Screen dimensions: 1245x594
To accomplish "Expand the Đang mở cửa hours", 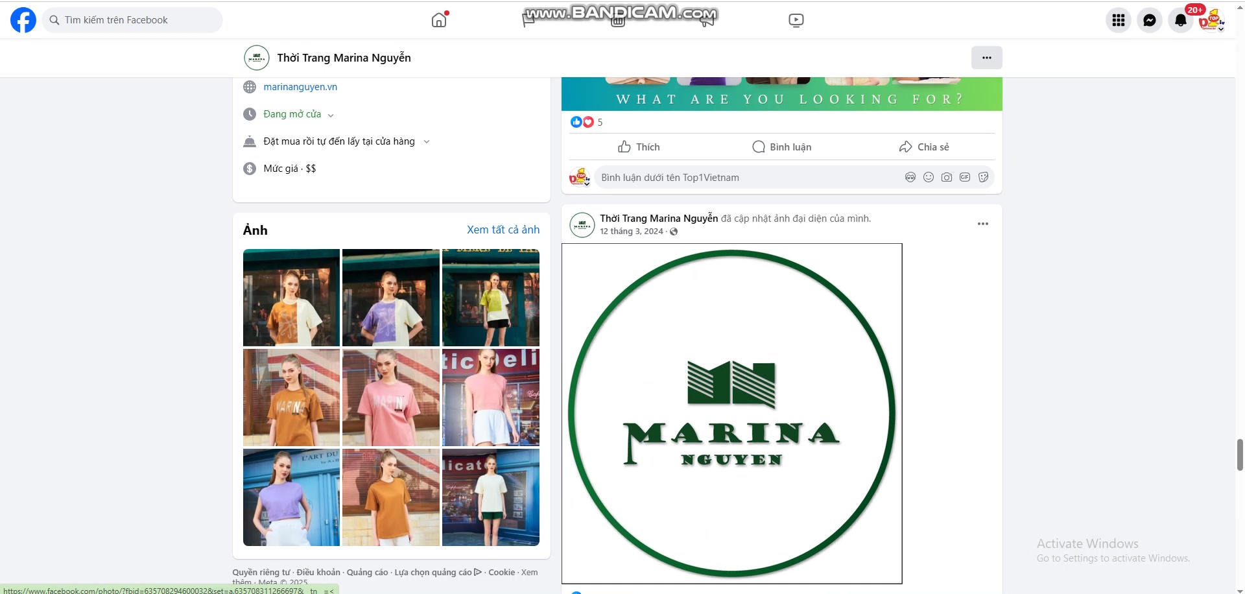I will click(330, 115).
